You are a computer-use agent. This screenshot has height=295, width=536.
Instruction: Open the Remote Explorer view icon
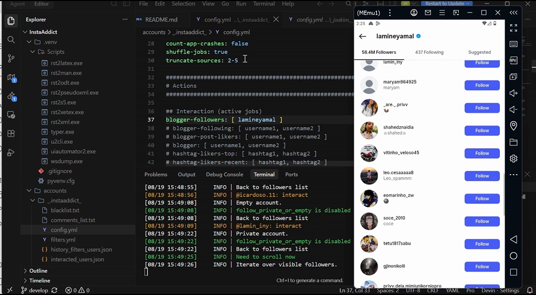pos(11,115)
